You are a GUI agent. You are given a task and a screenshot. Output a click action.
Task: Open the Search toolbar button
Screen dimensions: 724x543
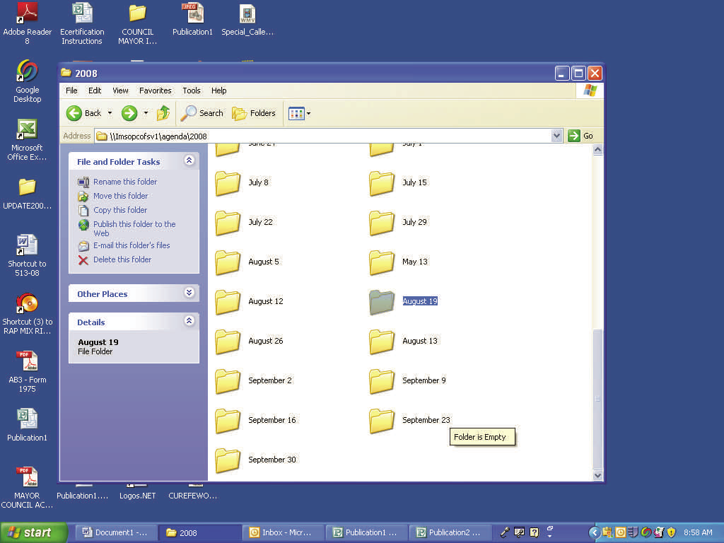click(x=202, y=113)
